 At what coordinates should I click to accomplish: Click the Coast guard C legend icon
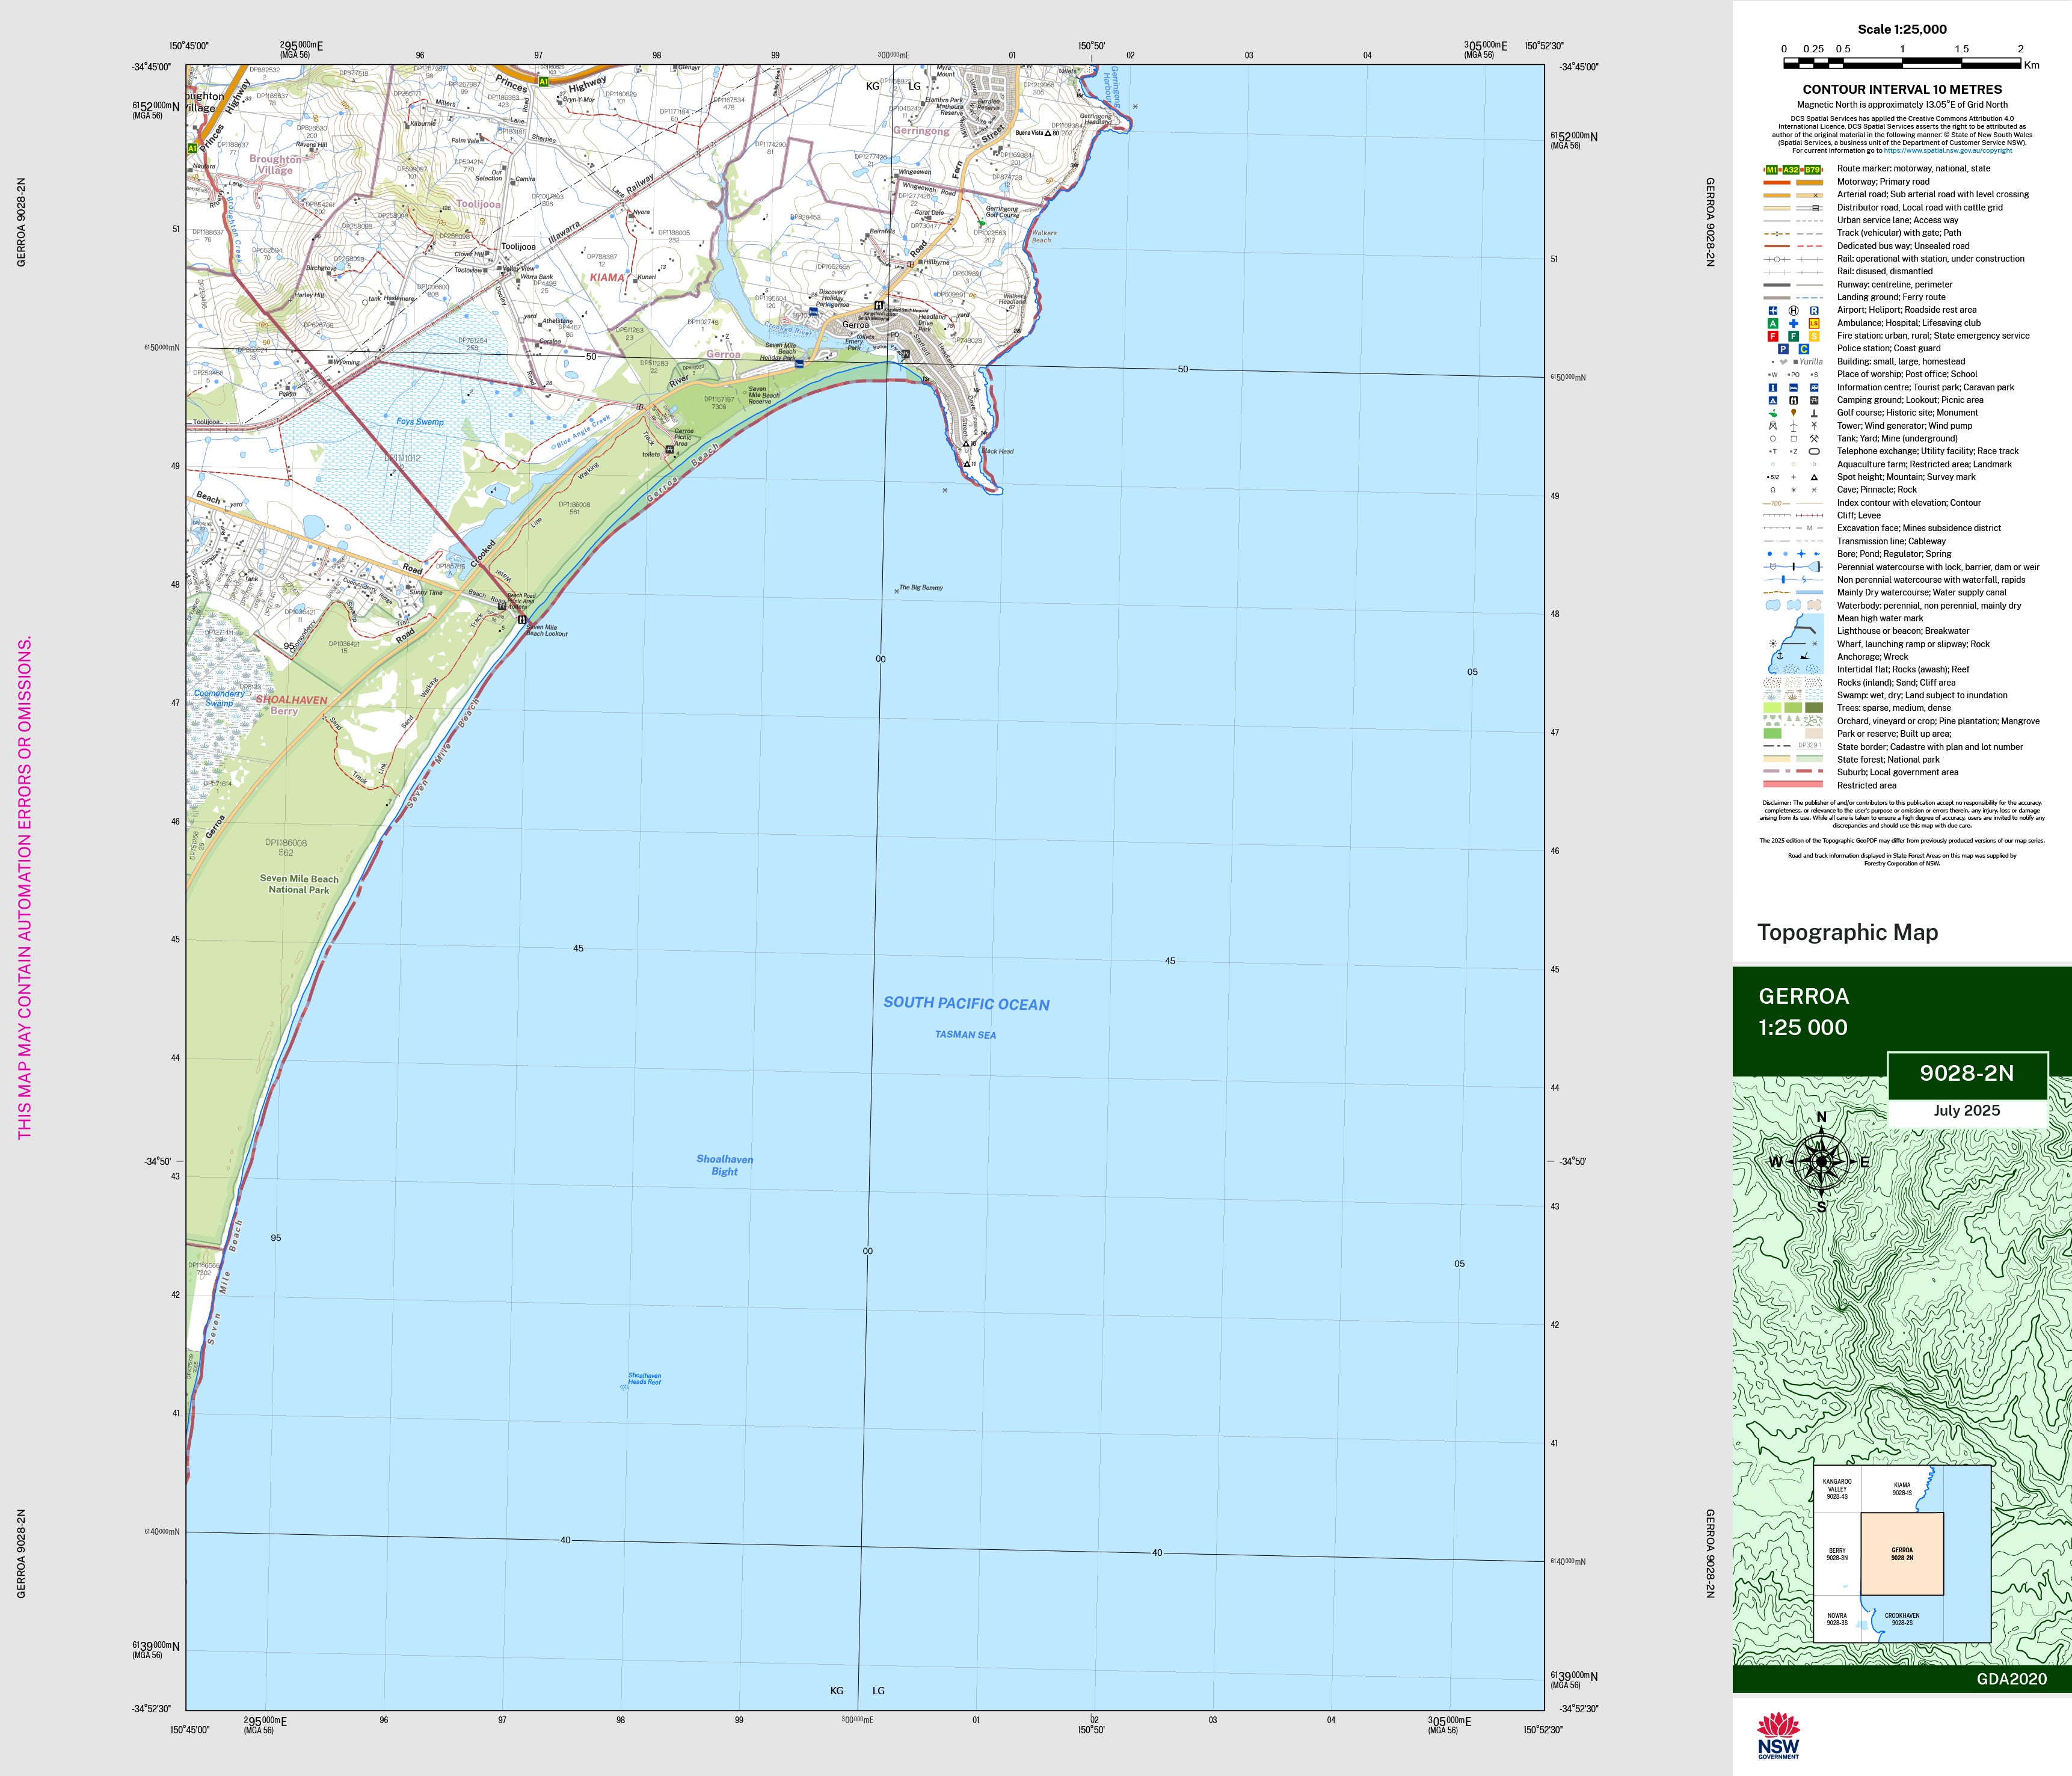coord(1804,349)
